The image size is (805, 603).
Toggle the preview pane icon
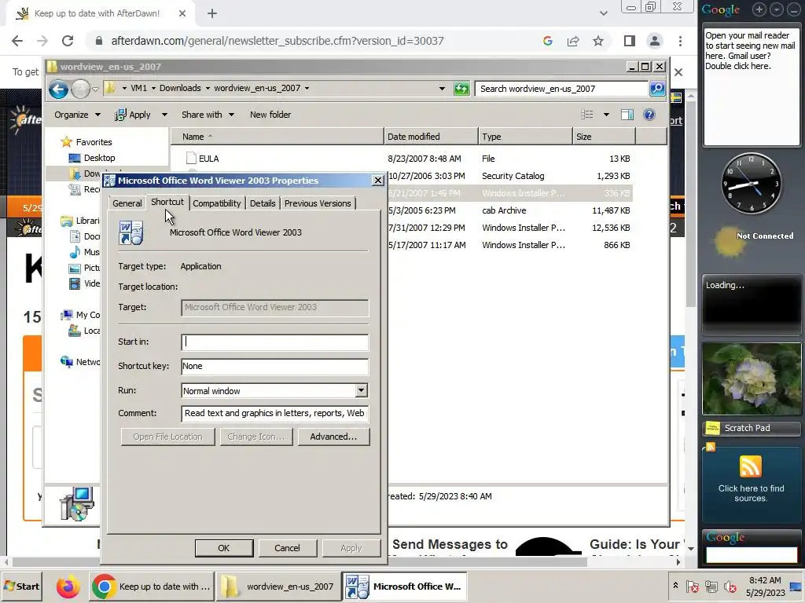tap(627, 115)
